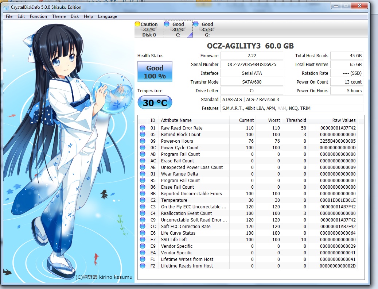
Task: Click status icon for Lifetime Reads from Host
Action: point(143,266)
